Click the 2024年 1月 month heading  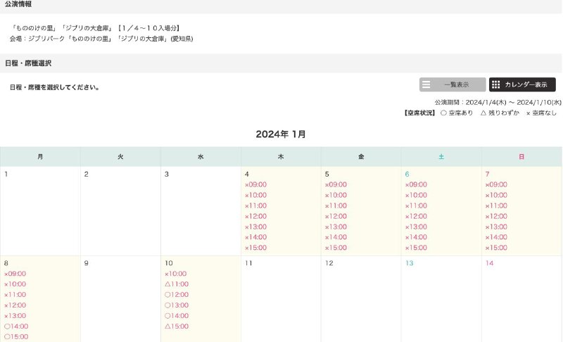(x=281, y=134)
